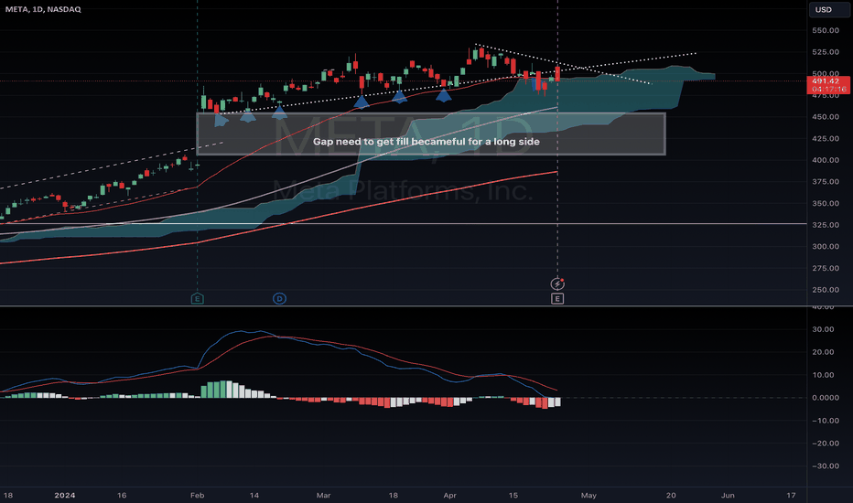The image size is (853, 503).
Task: Click the 'META, 1D, NASDAQ' symbol title
Action: [x=43, y=9]
